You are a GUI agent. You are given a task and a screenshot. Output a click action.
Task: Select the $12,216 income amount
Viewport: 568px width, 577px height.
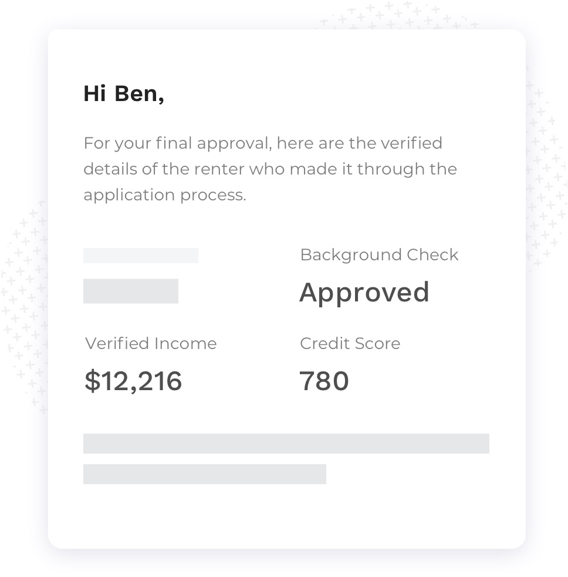(133, 381)
